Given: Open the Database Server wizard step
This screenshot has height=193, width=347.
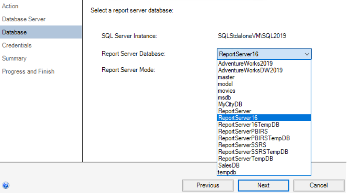Looking at the screenshot, I should click(41, 19).
